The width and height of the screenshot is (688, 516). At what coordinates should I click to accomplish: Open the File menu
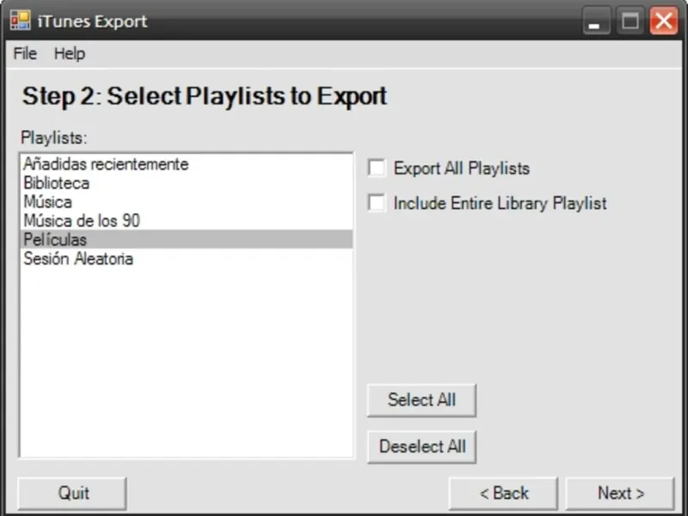click(25, 53)
